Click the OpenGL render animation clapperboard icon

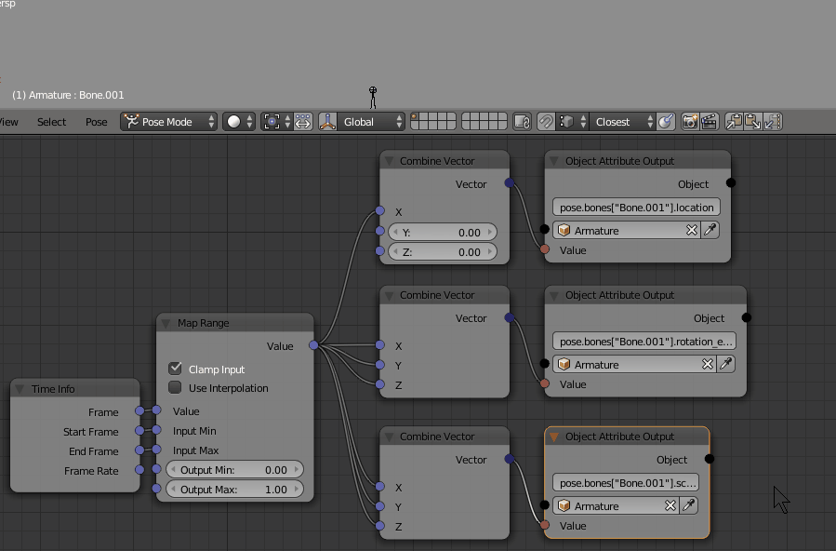click(709, 122)
